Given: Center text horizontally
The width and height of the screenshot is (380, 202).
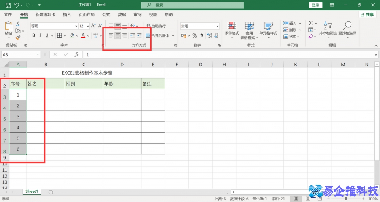Looking at the screenshot, I should click(117, 36).
